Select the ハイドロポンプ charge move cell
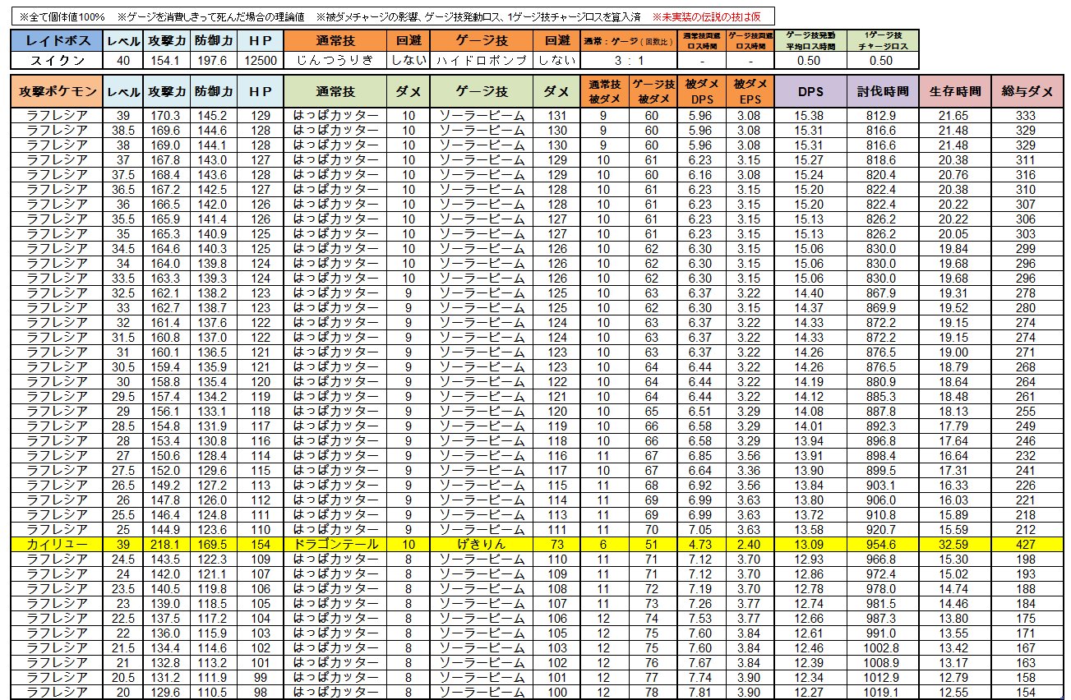Viewport: 1071px width, 700px height. pos(480,61)
